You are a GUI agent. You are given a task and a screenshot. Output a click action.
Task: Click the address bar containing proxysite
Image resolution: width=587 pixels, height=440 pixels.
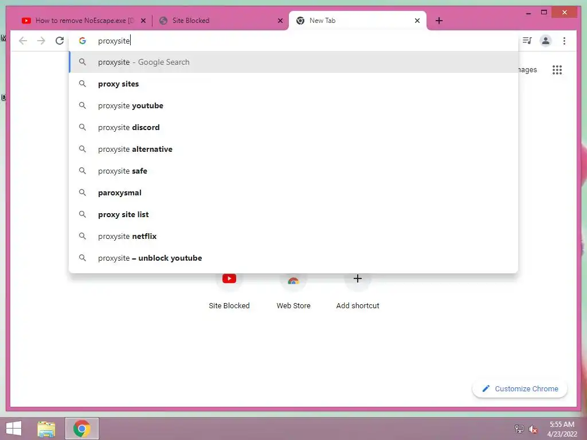click(294, 41)
